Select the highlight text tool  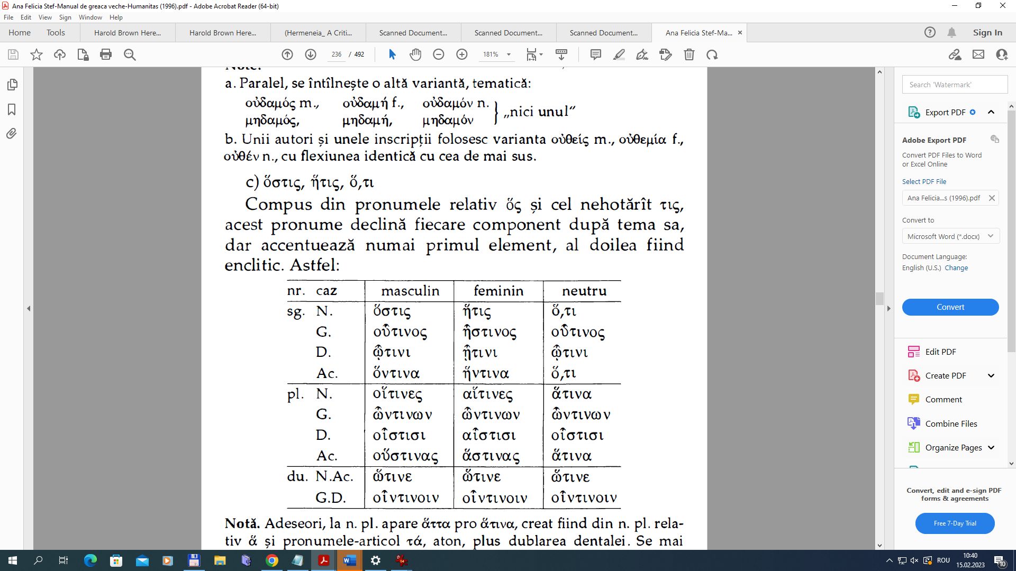tap(619, 54)
